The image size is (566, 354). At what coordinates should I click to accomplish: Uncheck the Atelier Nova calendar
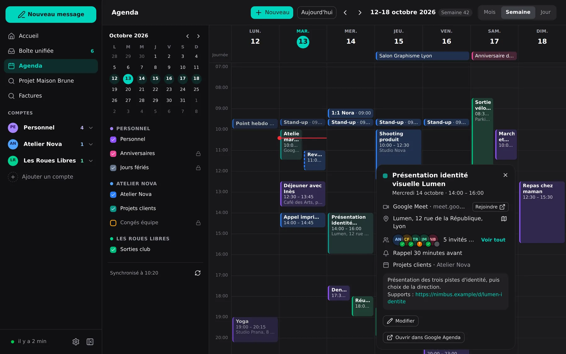click(x=113, y=194)
